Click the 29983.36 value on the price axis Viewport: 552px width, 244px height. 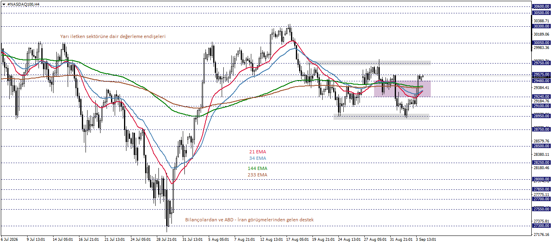[542, 47]
